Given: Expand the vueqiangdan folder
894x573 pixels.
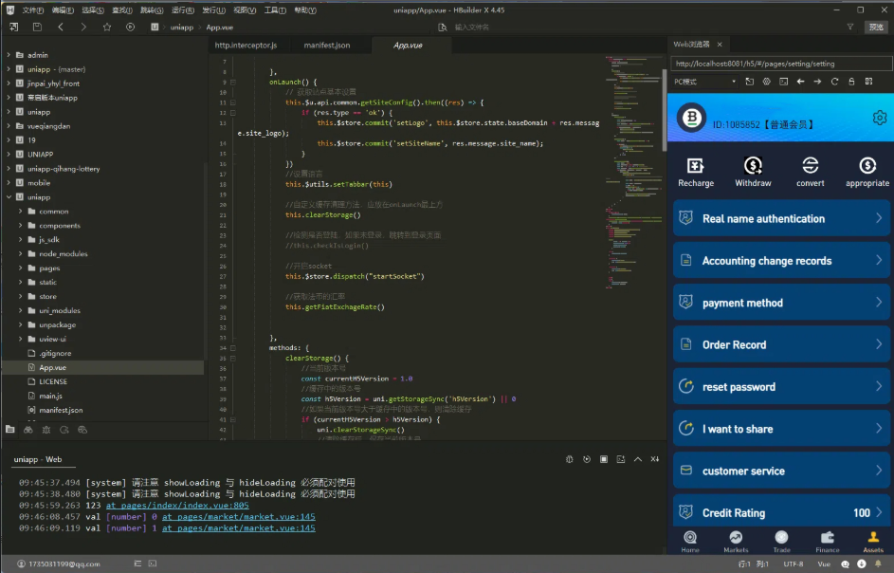Looking at the screenshot, I should click(x=9, y=126).
